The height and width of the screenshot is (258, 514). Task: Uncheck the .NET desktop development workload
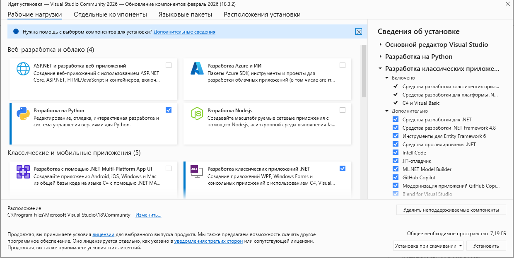[x=342, y=168]
